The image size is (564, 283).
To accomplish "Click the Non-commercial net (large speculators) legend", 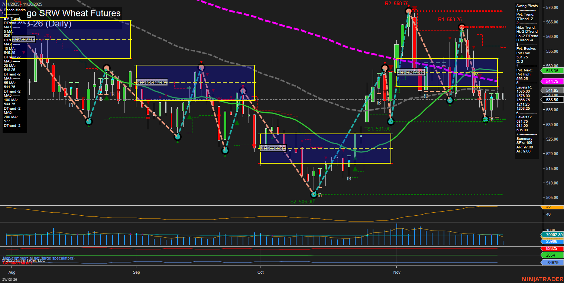I will [39, 258].
